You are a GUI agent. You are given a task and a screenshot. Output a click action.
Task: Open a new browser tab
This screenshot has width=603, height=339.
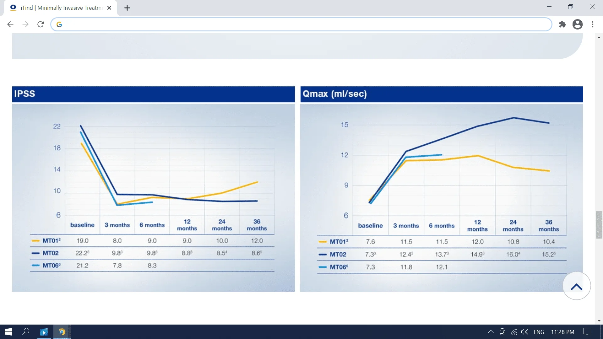tap(127, 8)
